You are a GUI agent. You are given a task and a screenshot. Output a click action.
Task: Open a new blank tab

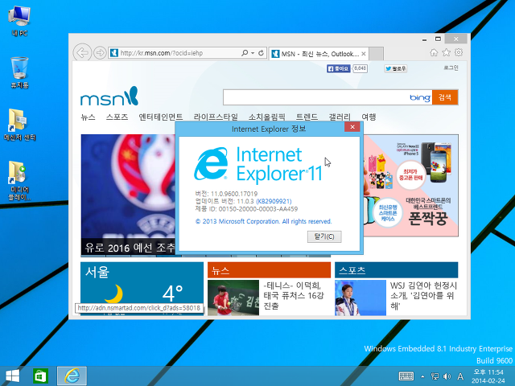(x=376, y=54)
